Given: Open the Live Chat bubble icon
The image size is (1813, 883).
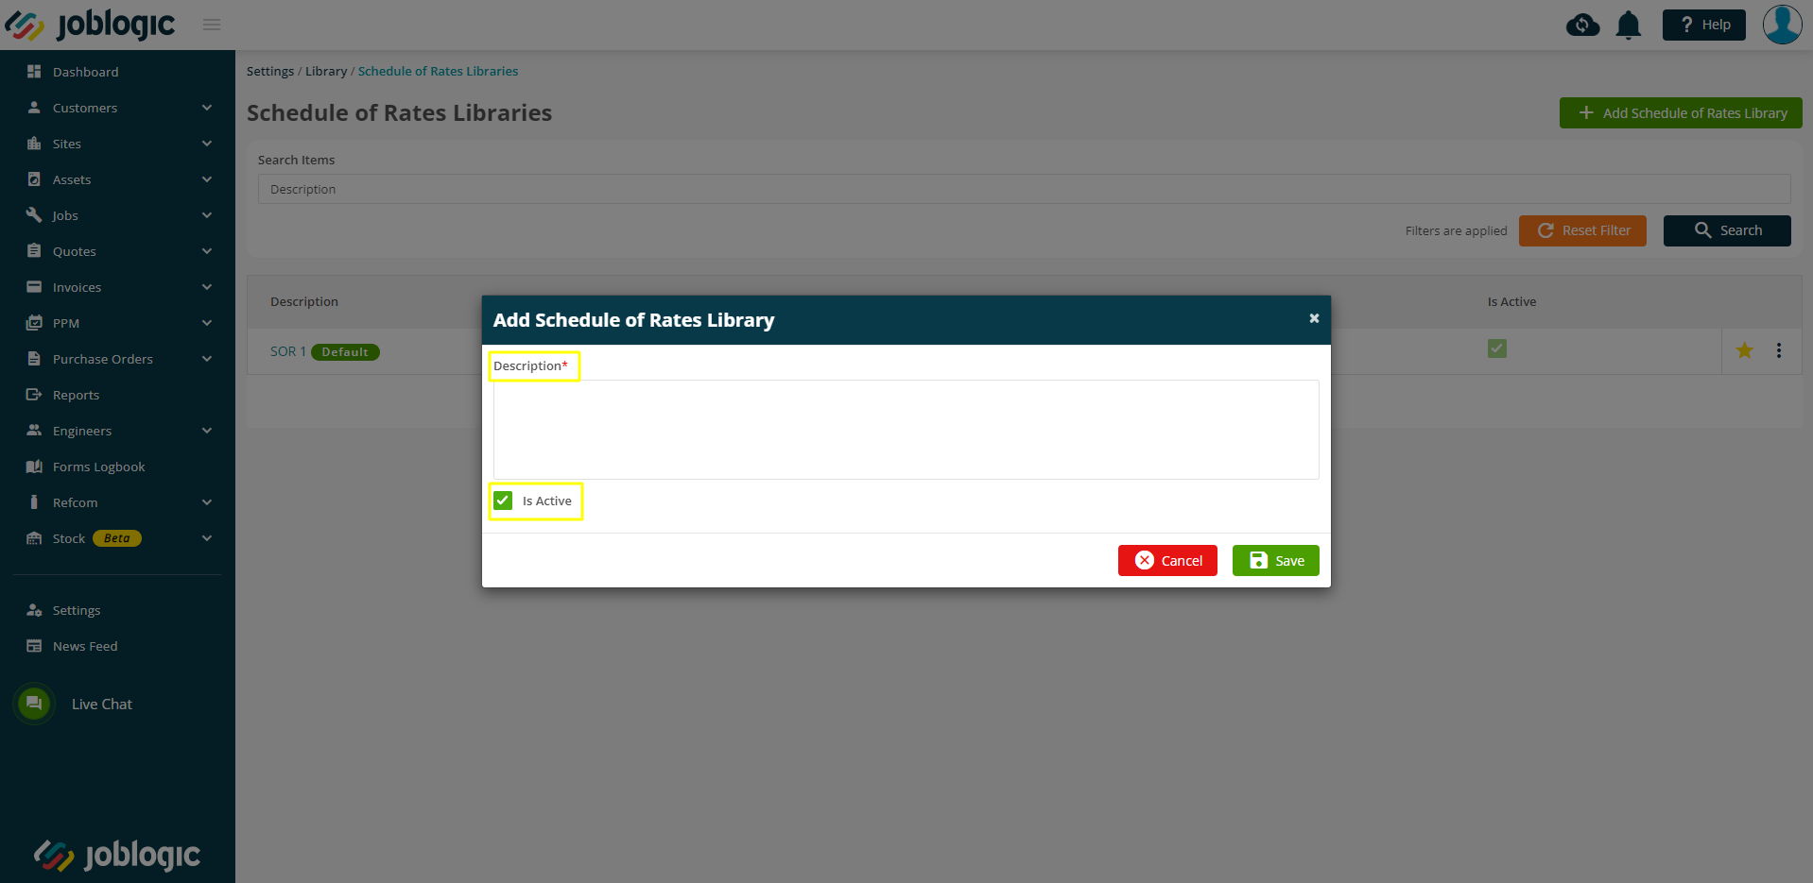Looking at the screenshot, I should pos(34,704).
